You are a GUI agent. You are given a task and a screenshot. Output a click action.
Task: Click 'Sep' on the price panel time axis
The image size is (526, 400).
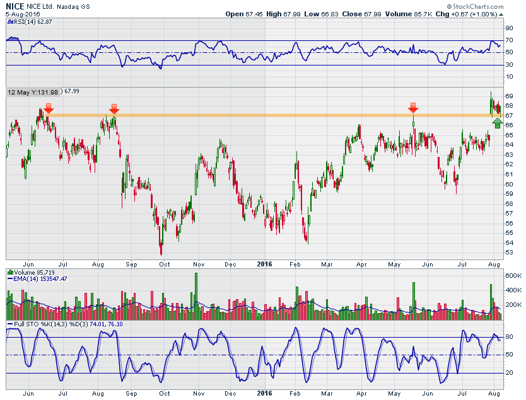tap(131, 265)
